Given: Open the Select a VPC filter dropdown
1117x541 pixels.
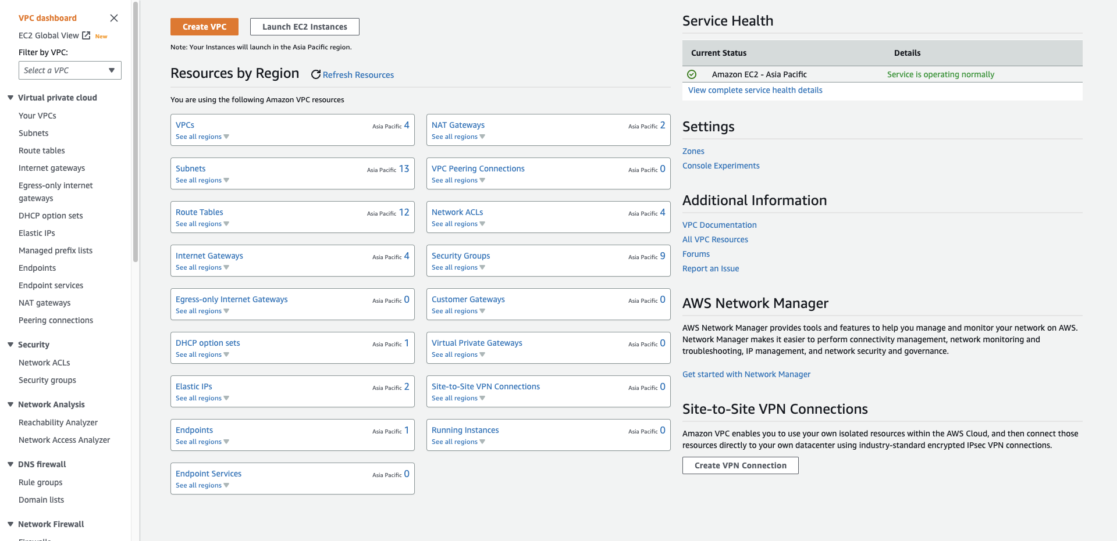Looking at the screenshot, I should coord(70,70).
